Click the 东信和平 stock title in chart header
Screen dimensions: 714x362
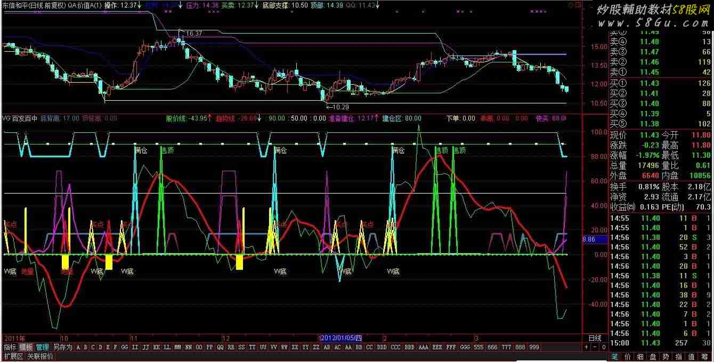15,5
